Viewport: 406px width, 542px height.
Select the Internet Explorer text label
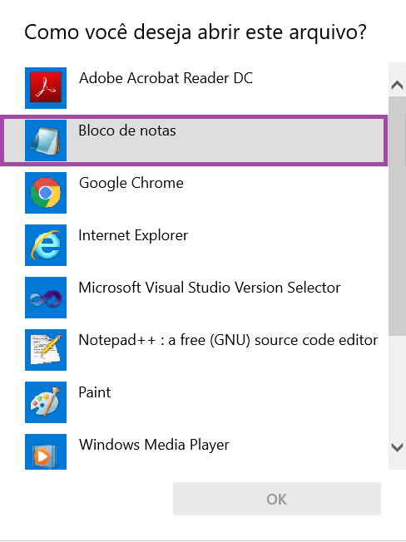(x=133, y=235)
